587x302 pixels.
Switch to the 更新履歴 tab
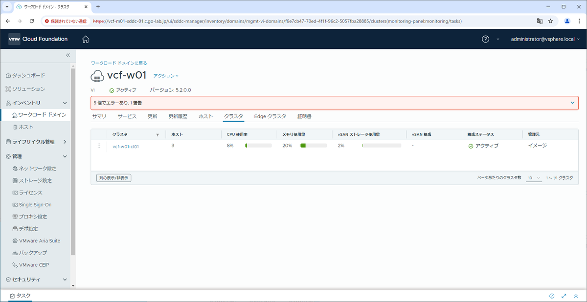pos(178,116)
